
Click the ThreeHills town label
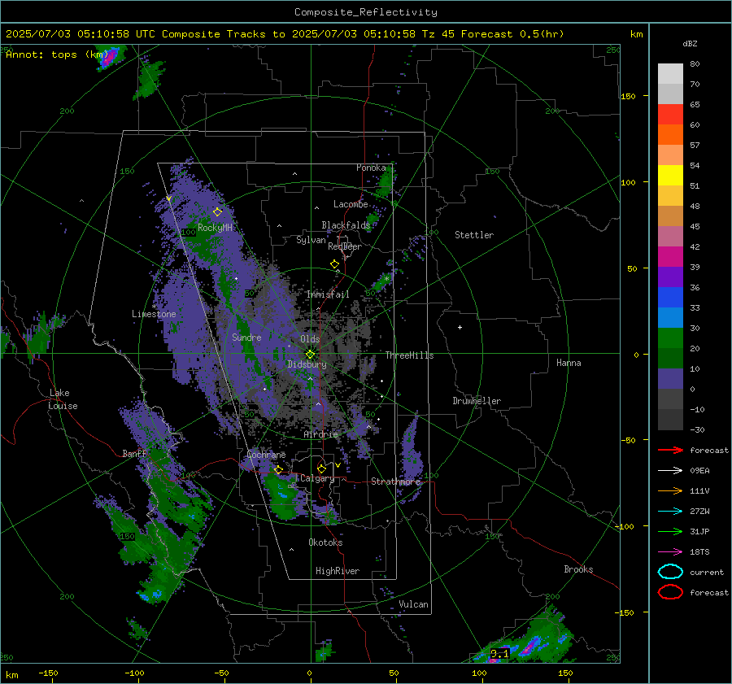409,355
